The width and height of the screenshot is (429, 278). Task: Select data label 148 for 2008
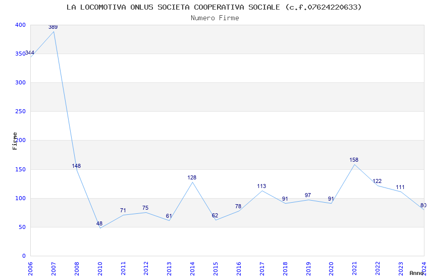click(76, 166)
